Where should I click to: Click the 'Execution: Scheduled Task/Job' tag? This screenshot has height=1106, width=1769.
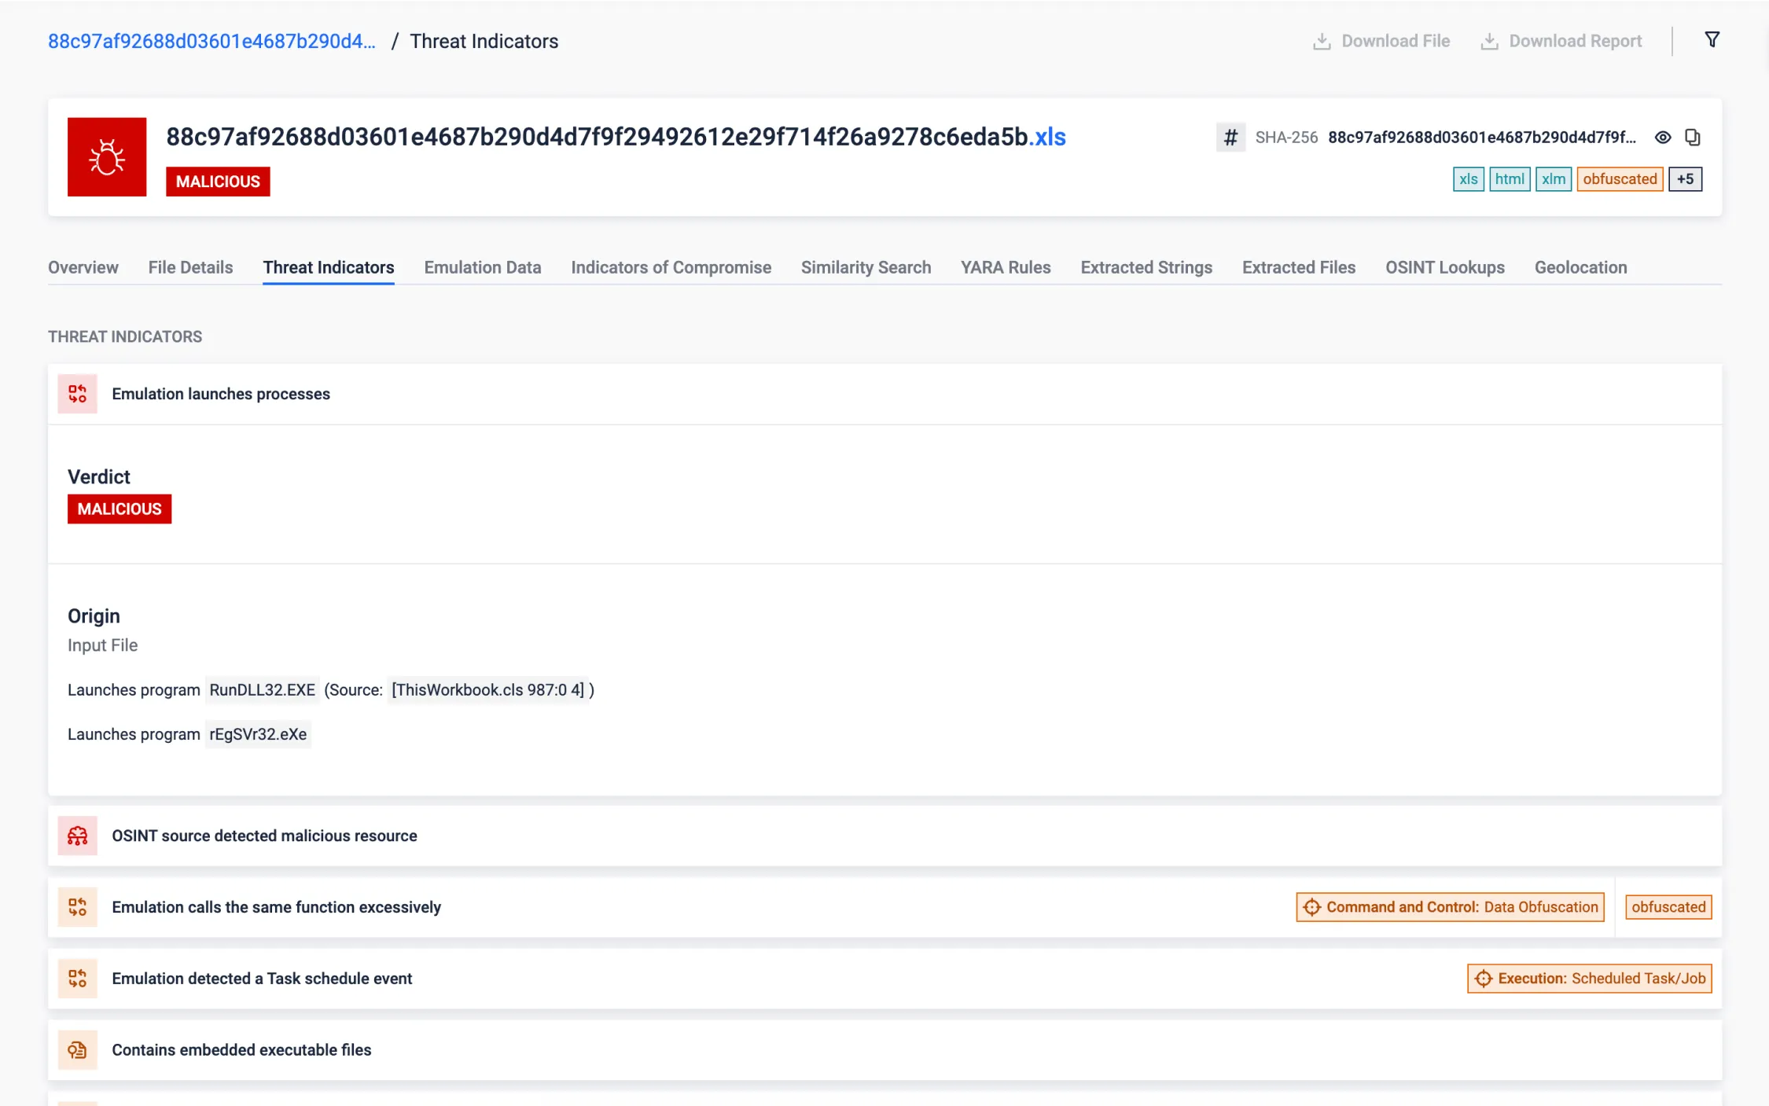(x=1589, y=979)
